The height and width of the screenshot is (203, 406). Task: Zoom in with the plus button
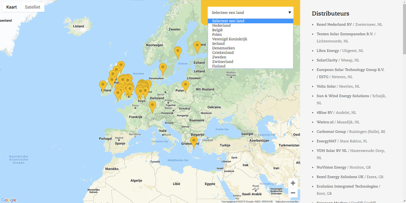point(293,183)
